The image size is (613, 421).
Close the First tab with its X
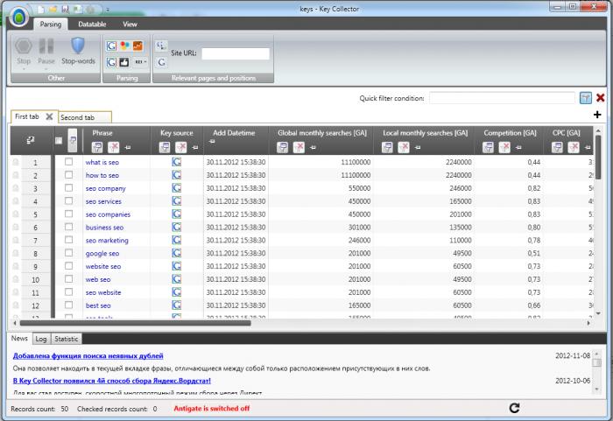click(x=49, y=116)
